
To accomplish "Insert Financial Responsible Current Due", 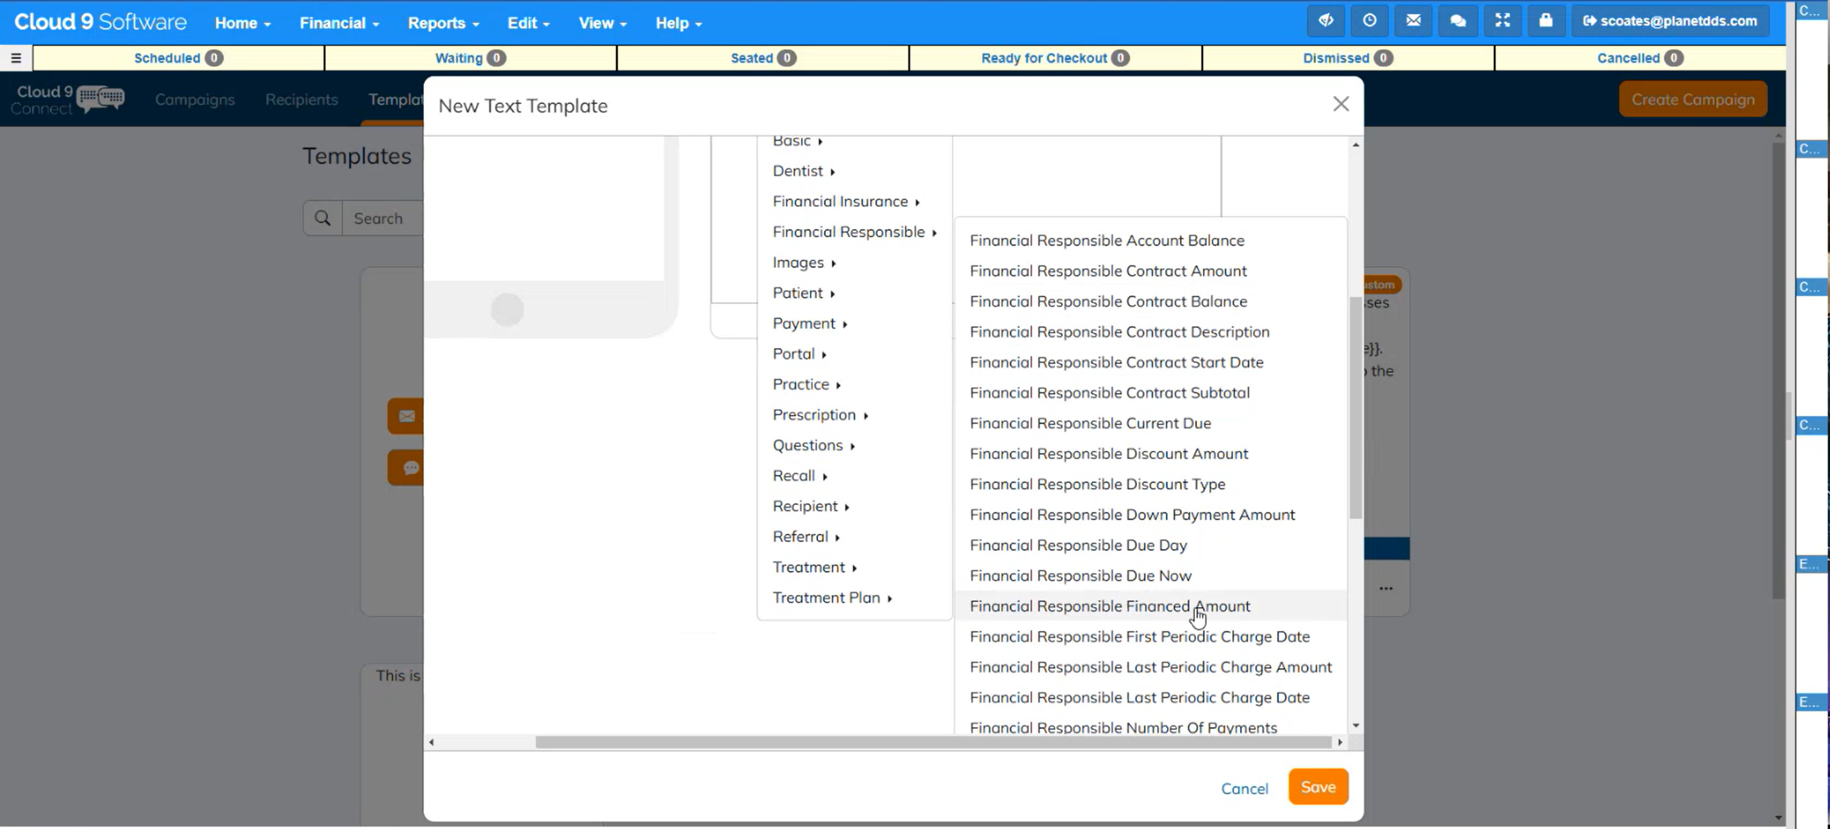I will [x=1151, y=423].
